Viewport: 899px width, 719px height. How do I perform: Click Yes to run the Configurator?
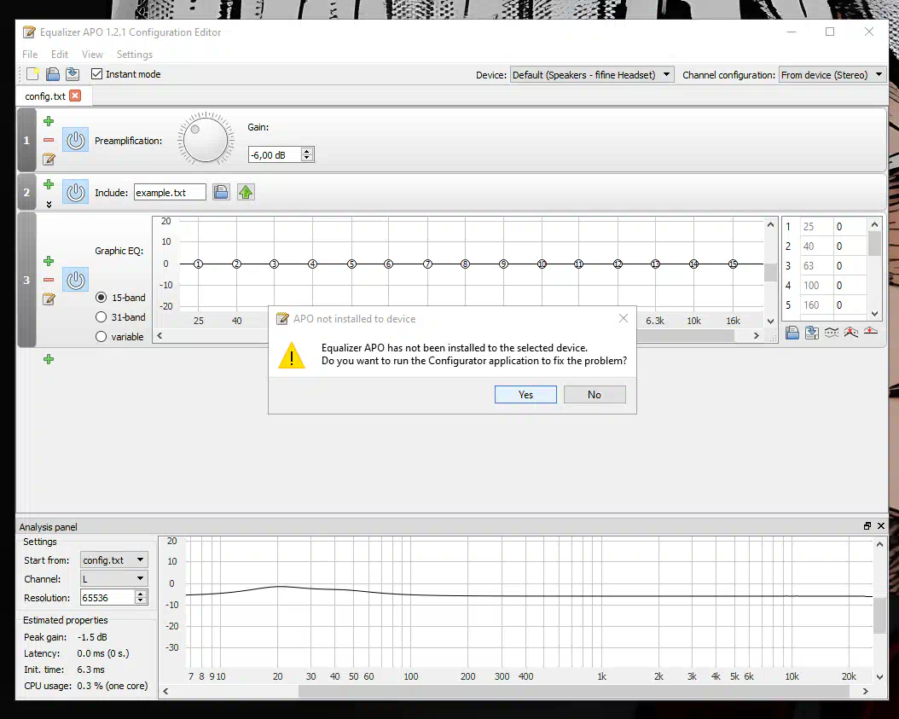[525, 395]
